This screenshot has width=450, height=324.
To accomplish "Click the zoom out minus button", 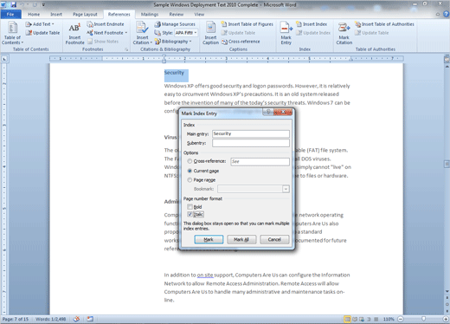I will [x=401, y=319].
